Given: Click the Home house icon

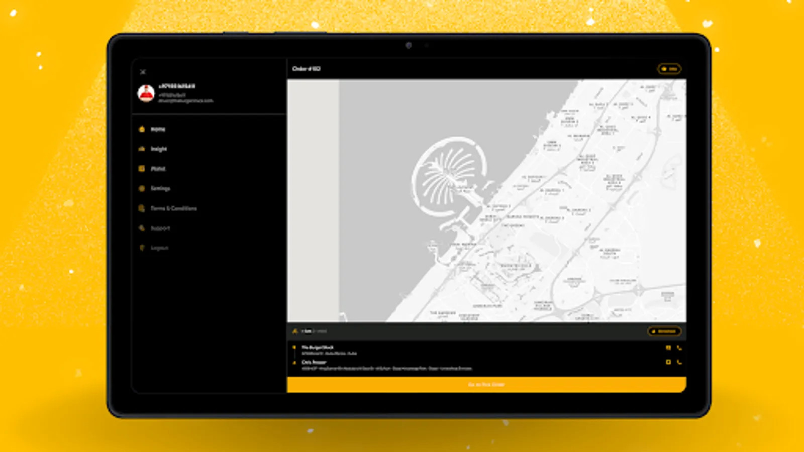Looking at the screenshot, I should 142,129.
